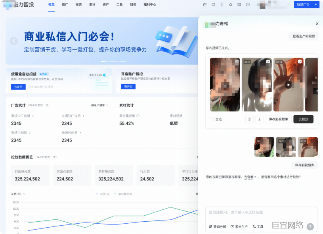
Task: Open the help question mark icon
Action: (248, 4)
